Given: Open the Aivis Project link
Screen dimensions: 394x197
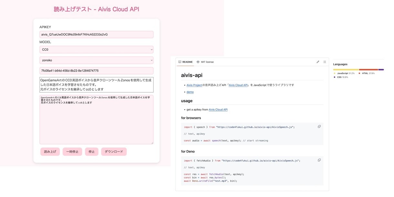Looking at the screenshot, I should 194,85.
